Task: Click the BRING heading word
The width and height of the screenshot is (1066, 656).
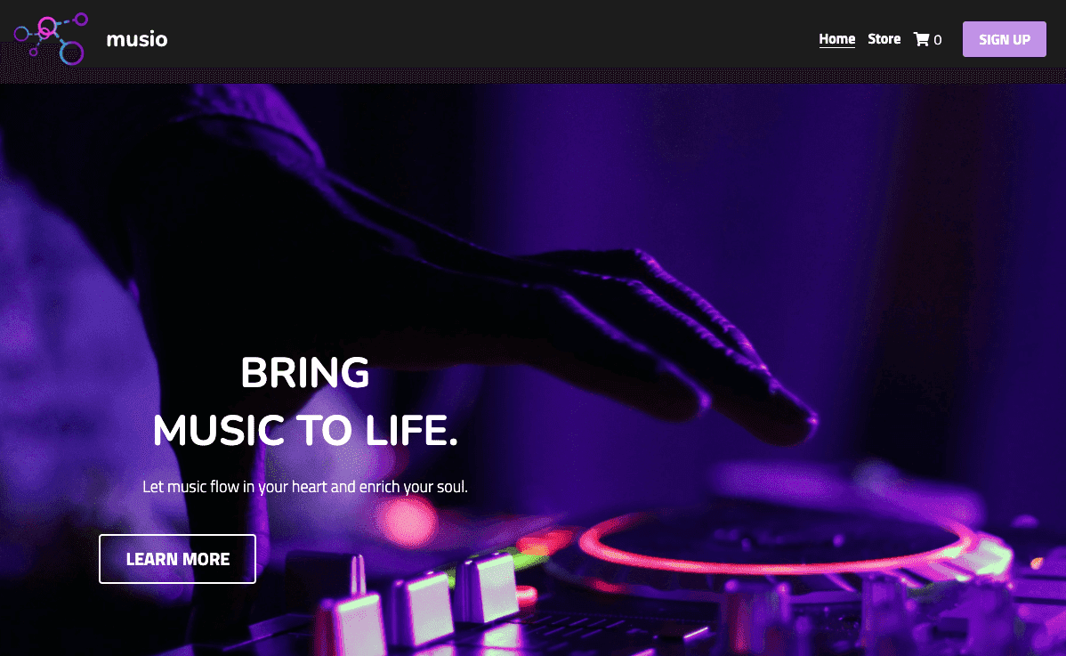Action: coord(304,373)
